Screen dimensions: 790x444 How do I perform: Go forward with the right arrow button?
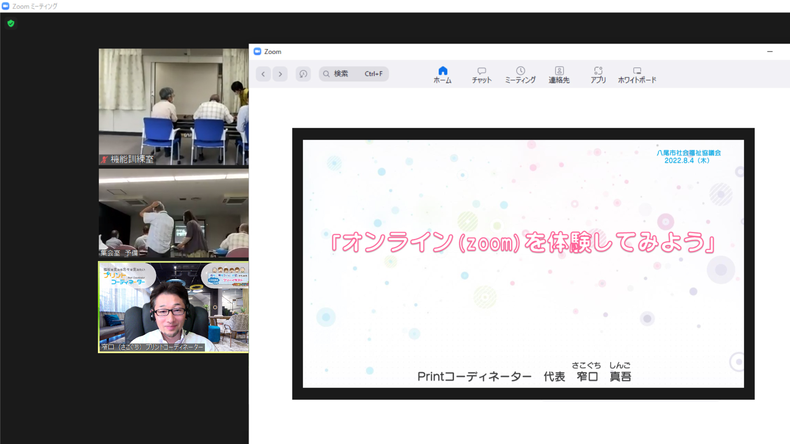[280, 74]
